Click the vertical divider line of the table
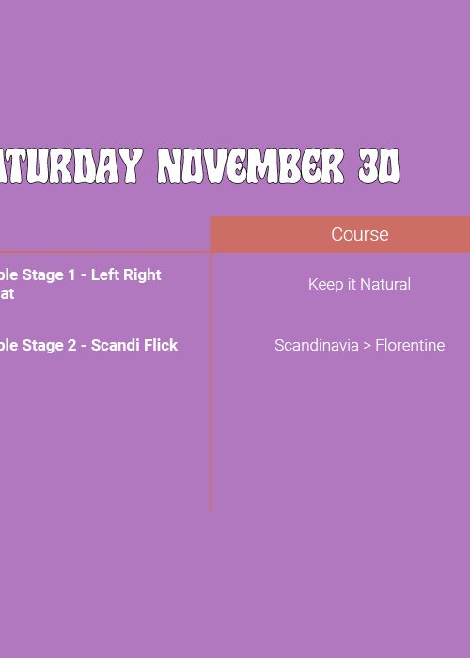Screen dimensions: 470x658 point(211,382)
